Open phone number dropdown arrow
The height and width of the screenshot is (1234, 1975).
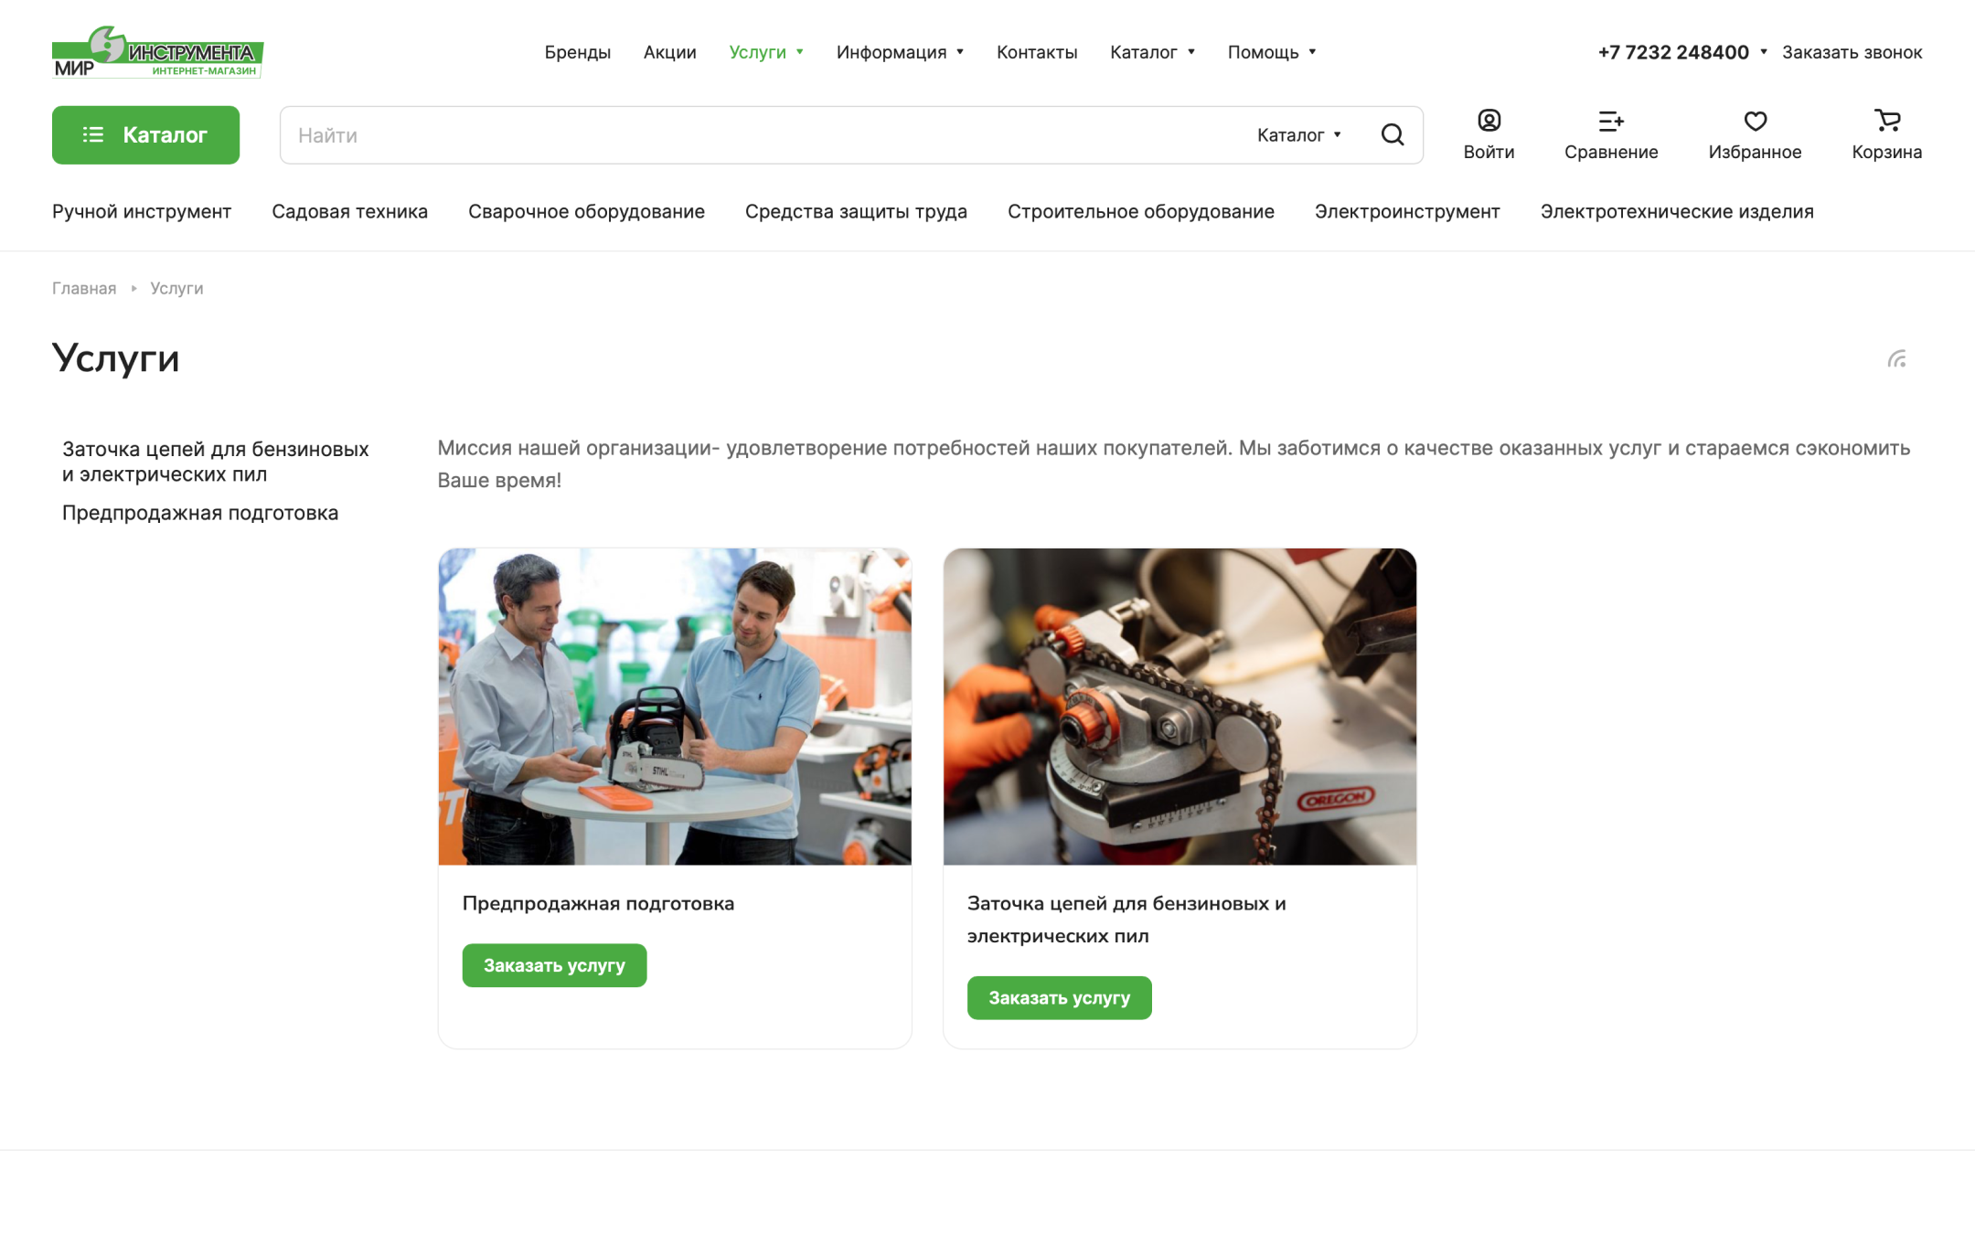pos(1764,52)
